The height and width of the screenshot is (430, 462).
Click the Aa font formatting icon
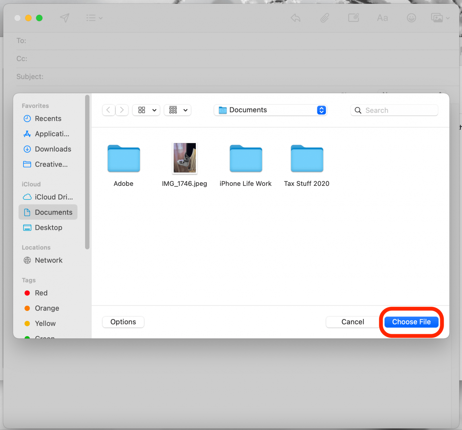coord(382,18)
